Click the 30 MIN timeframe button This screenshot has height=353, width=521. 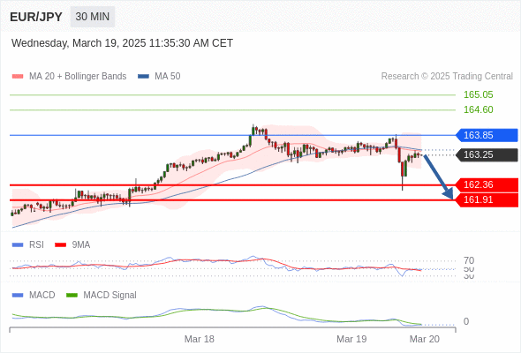coord(93,17)
